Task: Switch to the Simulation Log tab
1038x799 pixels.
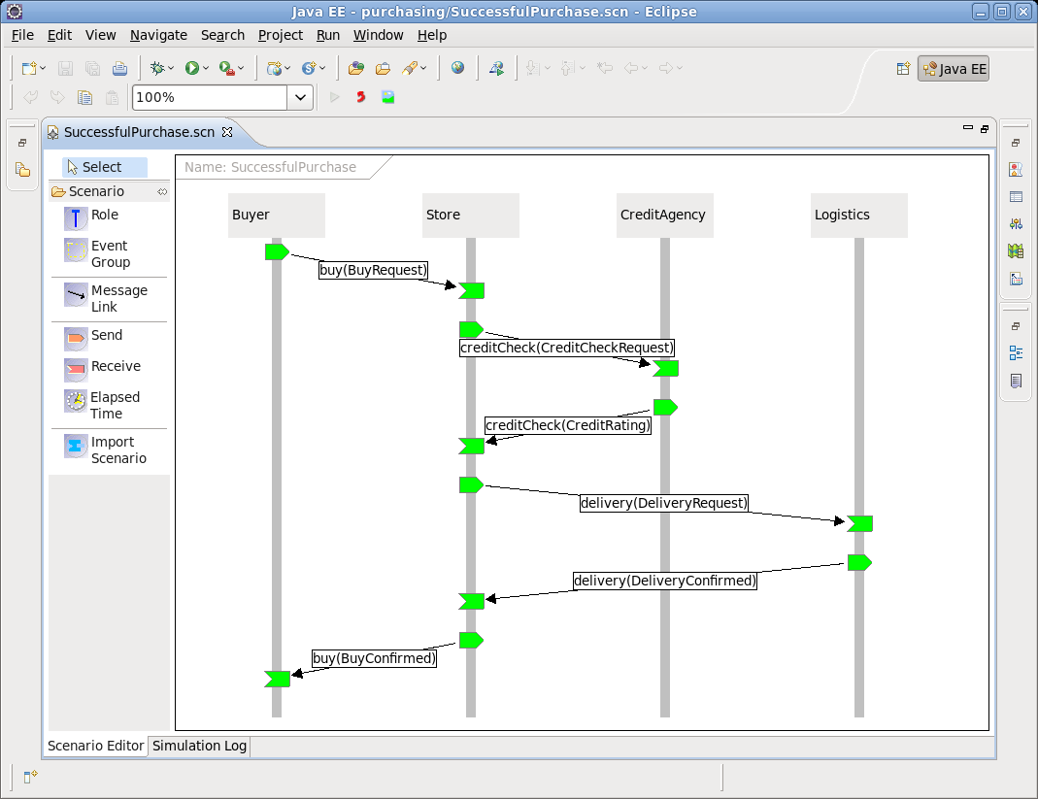Action: (x=199, y=746)
